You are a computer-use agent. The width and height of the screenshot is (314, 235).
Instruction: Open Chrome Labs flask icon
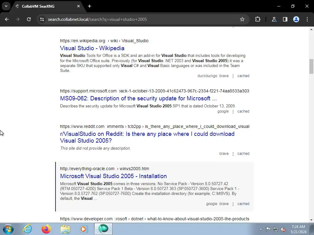point(274,19)
